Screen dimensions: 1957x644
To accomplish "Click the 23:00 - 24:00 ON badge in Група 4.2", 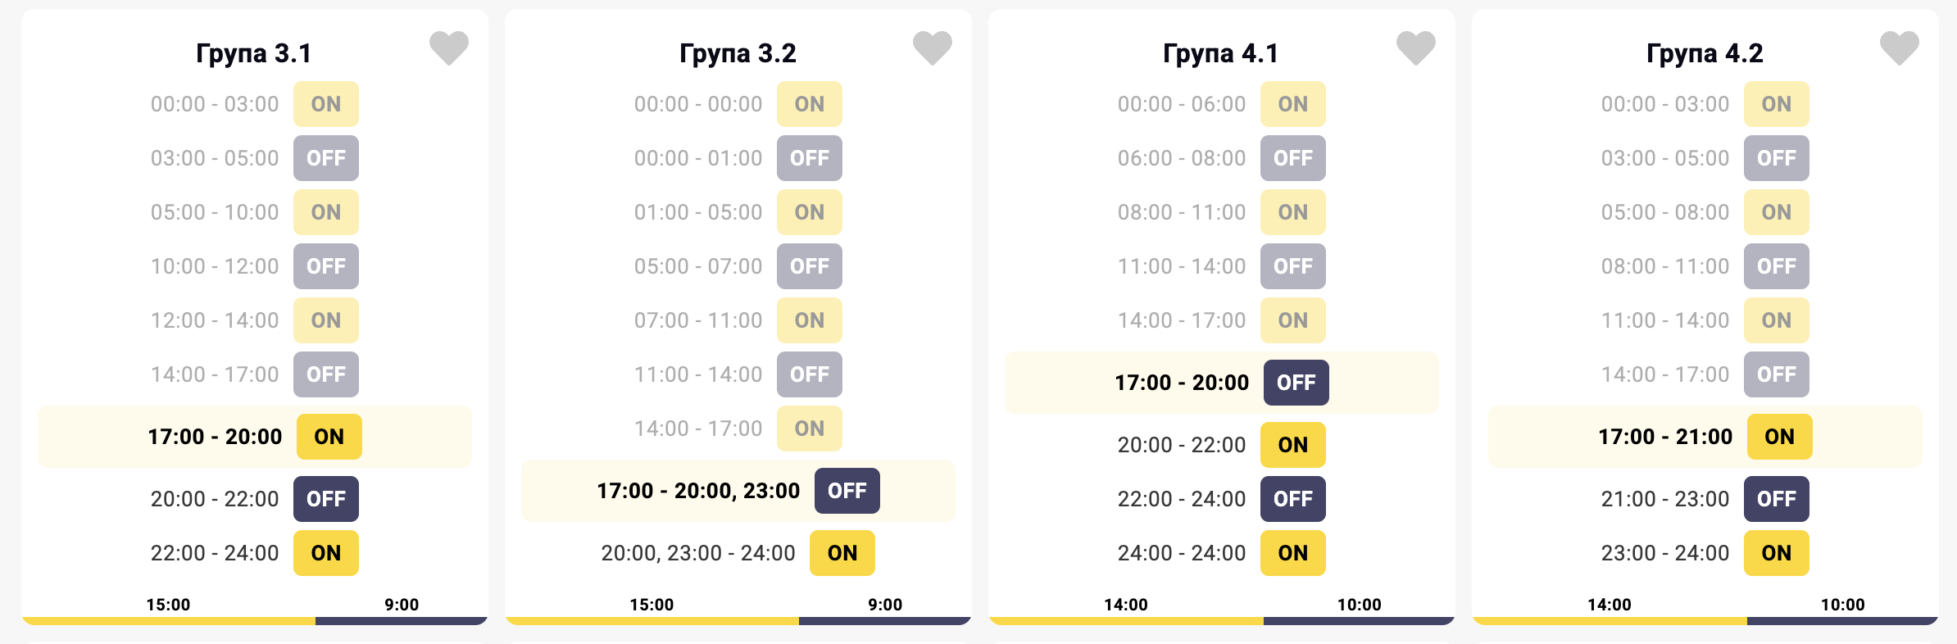I will pyautogui.click(x=1776, y=553).
